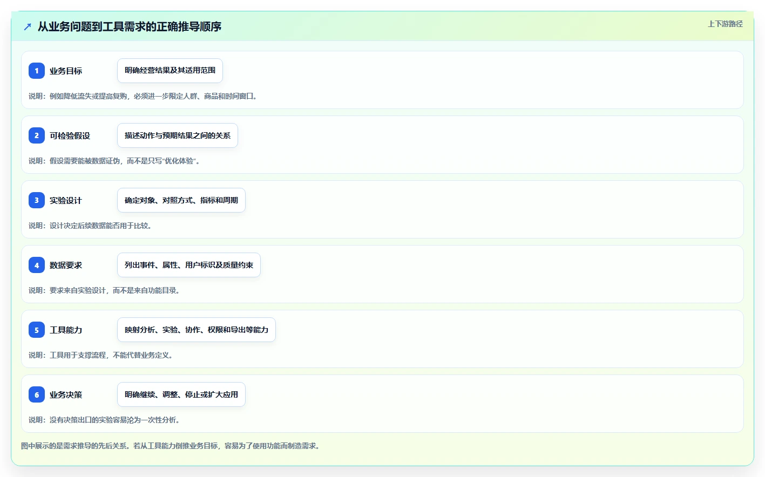Click the note starting 例如降低流失或提高复购

[x=144, y=96]
